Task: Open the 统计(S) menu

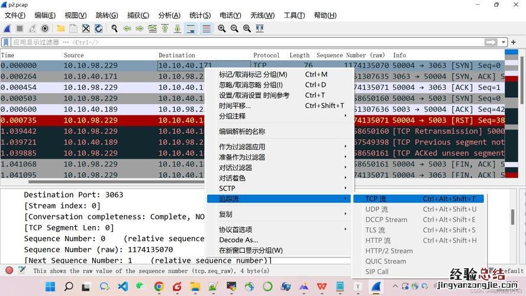Action: point(199,15)
